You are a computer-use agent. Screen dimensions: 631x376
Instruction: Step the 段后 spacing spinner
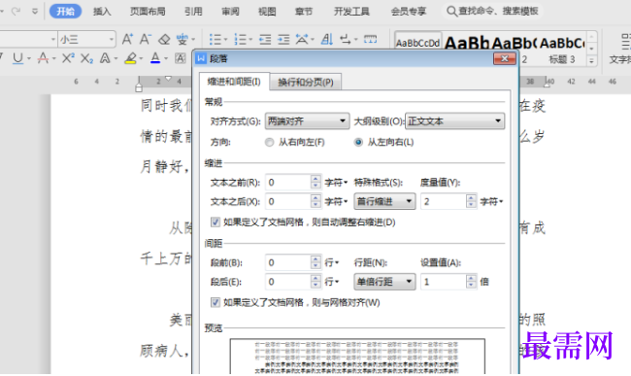click(315, 282)
